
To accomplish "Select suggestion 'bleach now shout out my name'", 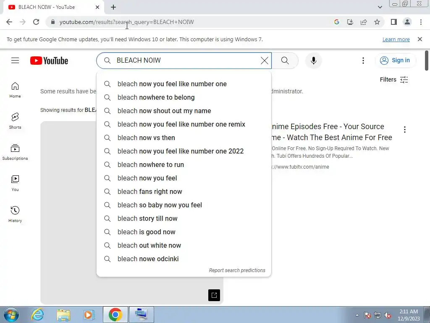I will tap(184, 111).
